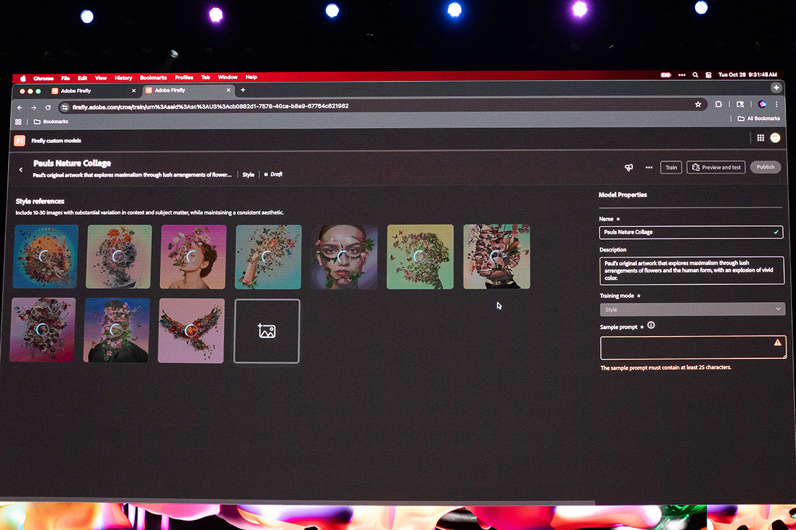796x530 pixels.
Task: Select the winged bird collage thumbnail
Action: (x=191, y=331)
